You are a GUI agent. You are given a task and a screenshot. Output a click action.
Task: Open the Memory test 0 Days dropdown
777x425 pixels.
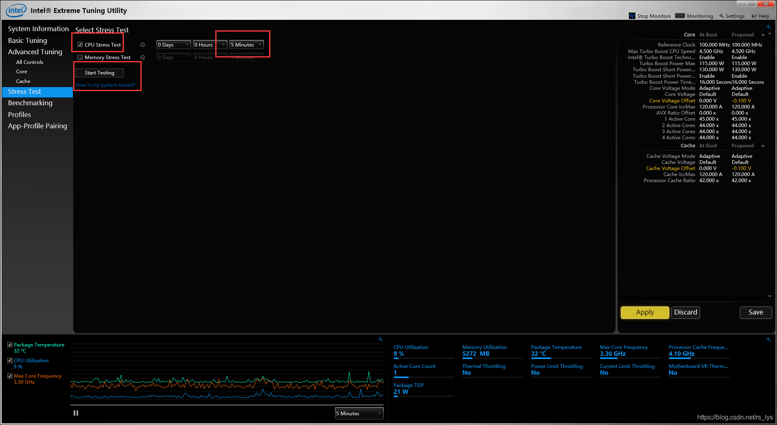pos(174,57)
